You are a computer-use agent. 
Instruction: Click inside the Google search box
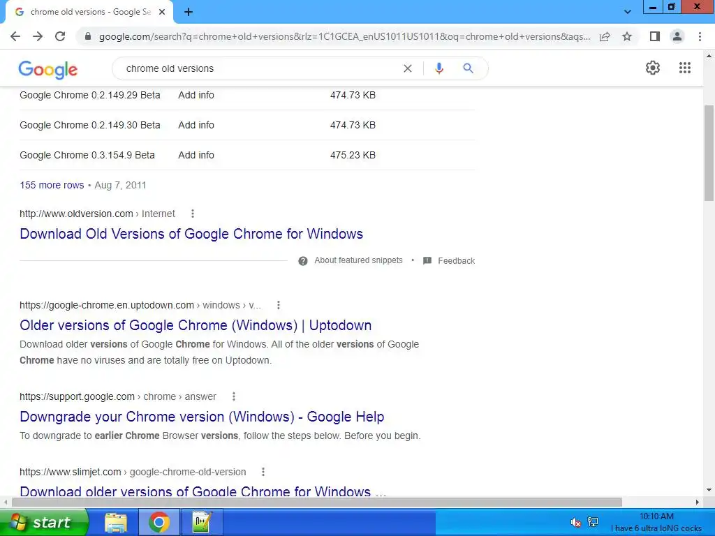[260, 68]
